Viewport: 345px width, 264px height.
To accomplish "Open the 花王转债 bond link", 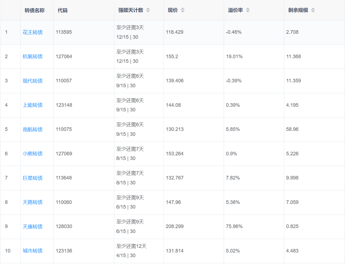I will click(x=32, y=32).
